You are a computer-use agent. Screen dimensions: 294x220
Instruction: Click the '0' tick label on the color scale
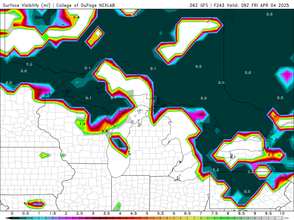pyautogui.click(x=12, y=213)
